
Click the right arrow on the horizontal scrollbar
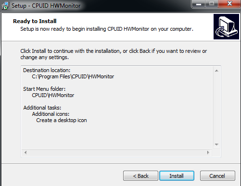[208, 152]
